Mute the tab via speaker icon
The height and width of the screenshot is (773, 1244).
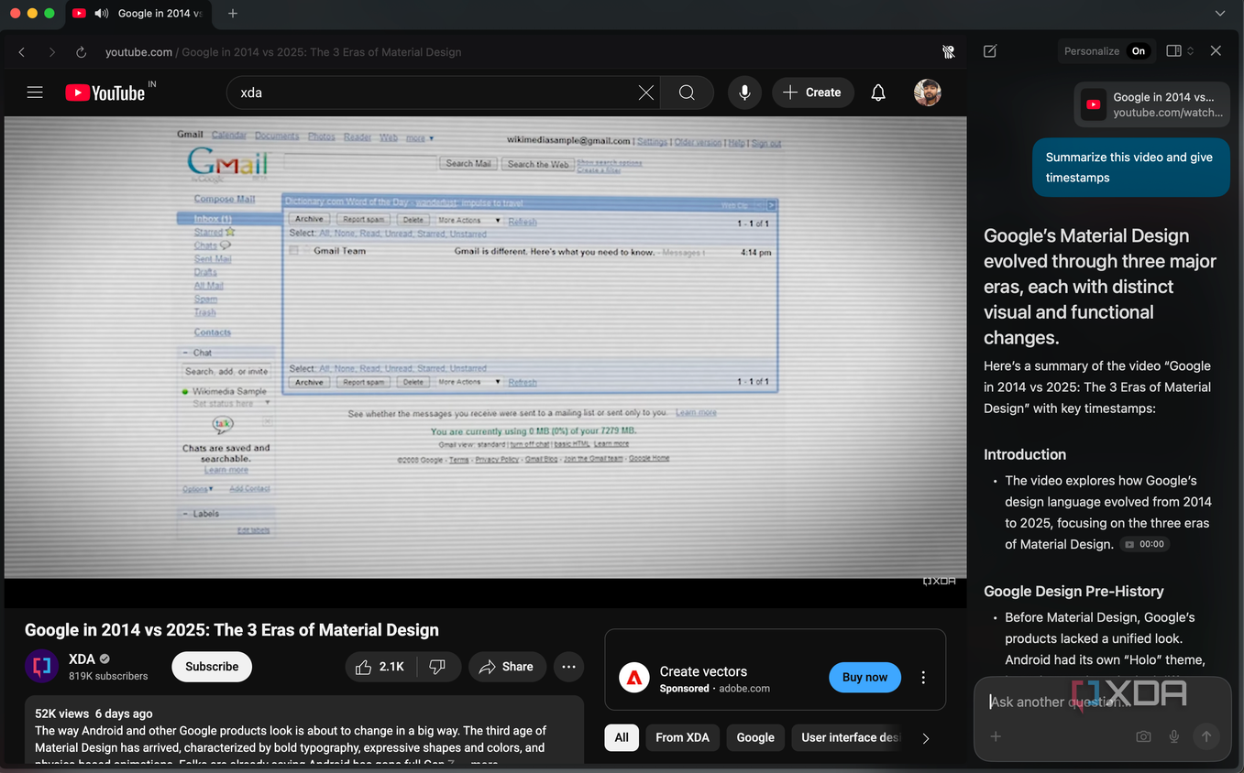[x=102, y=13]
